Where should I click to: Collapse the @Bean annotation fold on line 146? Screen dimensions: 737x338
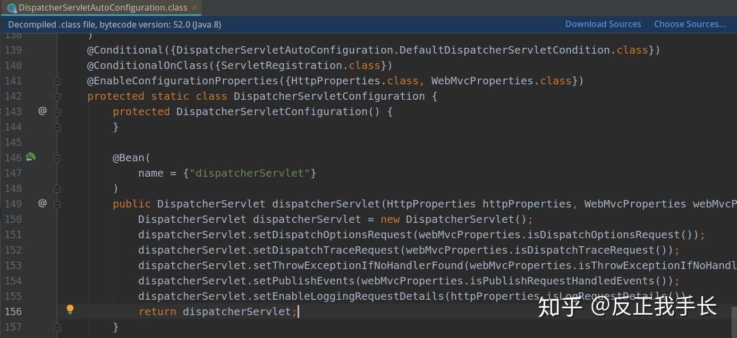[57, 157]
